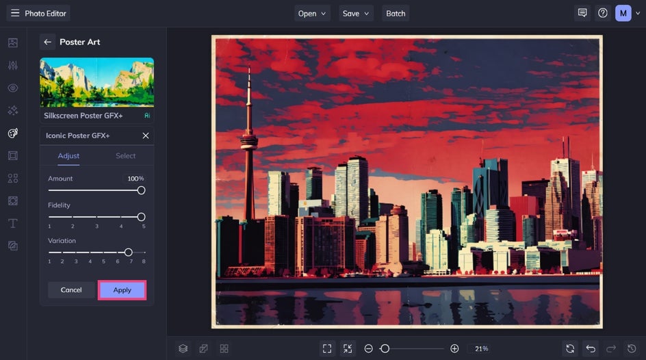Zoom in with the plus icon
Viewport: 646px width, 360px height.
(x=454, y=348)
